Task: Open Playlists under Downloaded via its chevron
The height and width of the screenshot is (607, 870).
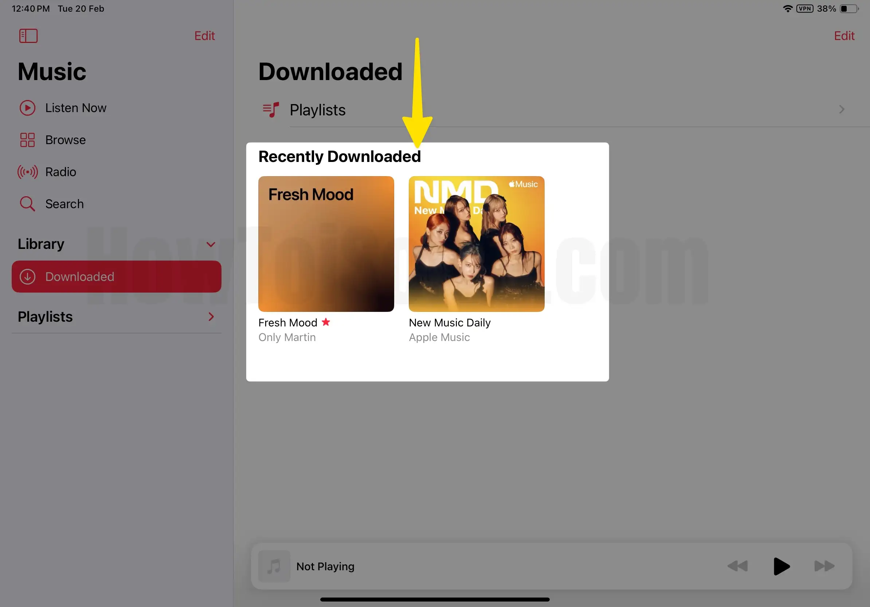Action: 841,110
